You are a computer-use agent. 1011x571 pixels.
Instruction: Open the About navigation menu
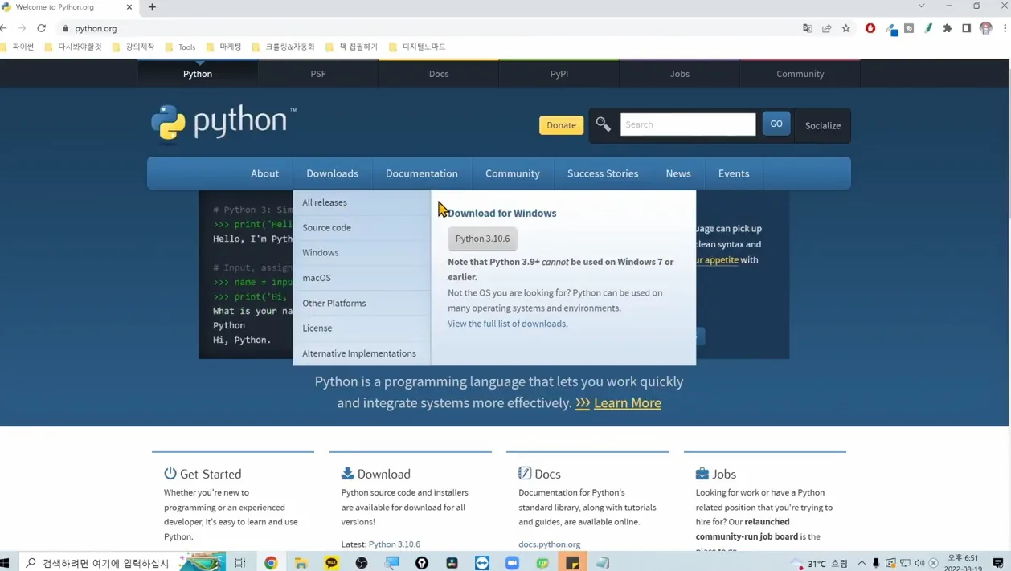[264, 173]
